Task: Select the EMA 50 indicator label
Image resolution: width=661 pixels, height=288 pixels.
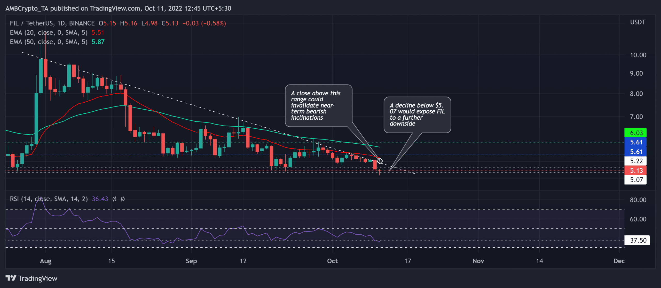Action: [x=49, y=42]
